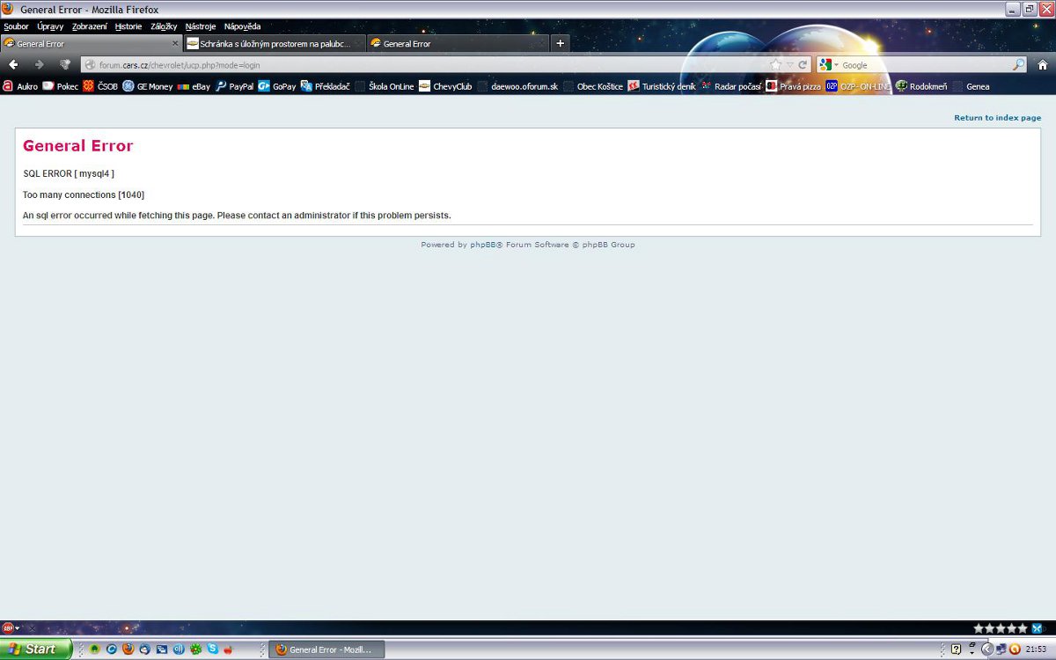
Task: Open a new tab with the plus button
Action: click(561, 43)
